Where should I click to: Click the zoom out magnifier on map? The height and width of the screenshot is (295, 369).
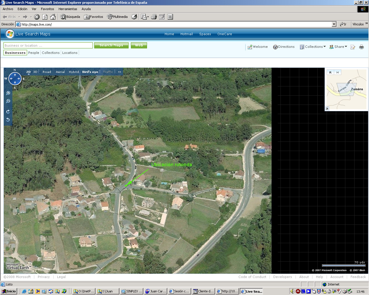click(8, 101)
